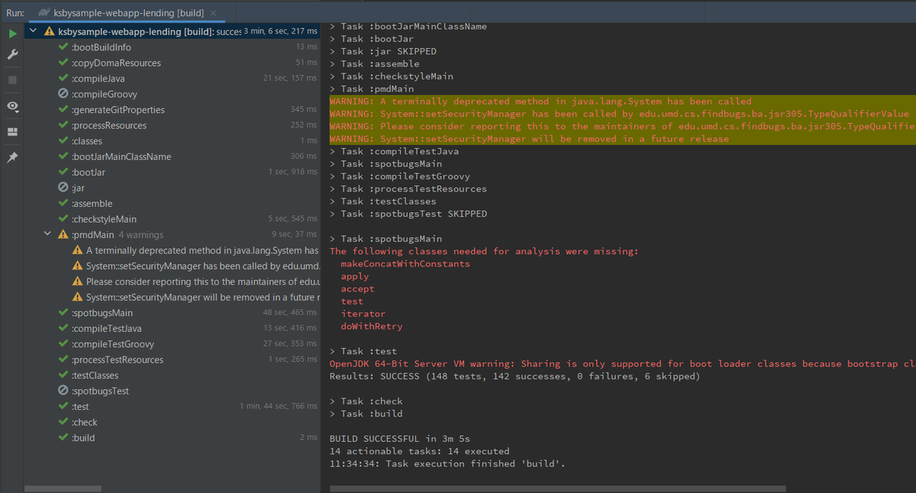Collapse the ksbysample-webapp-lending build root
Viewport: 916px width, 493px height.
point(32,30)
